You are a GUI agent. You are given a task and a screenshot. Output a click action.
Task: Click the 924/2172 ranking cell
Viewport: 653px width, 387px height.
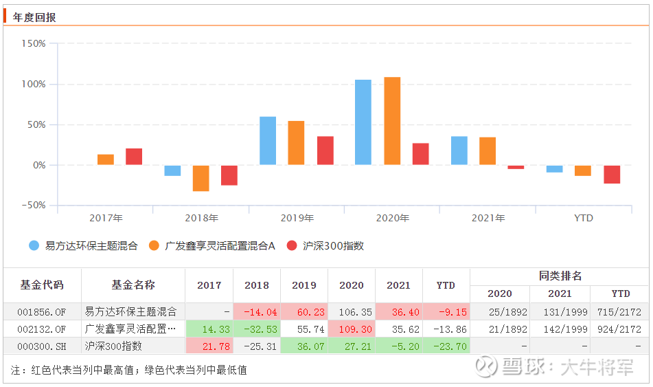(619, 329)
